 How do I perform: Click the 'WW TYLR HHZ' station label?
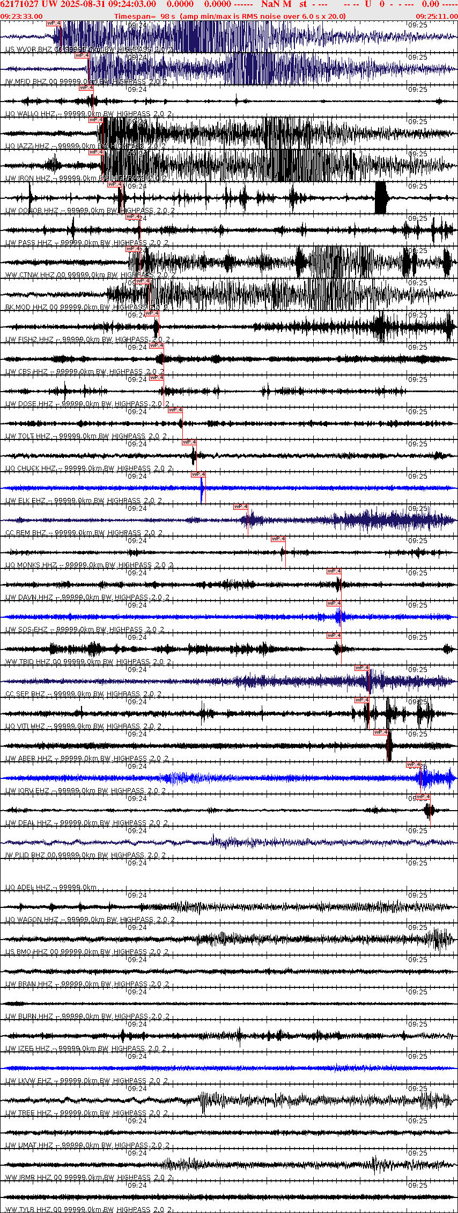coord(28,1210)
